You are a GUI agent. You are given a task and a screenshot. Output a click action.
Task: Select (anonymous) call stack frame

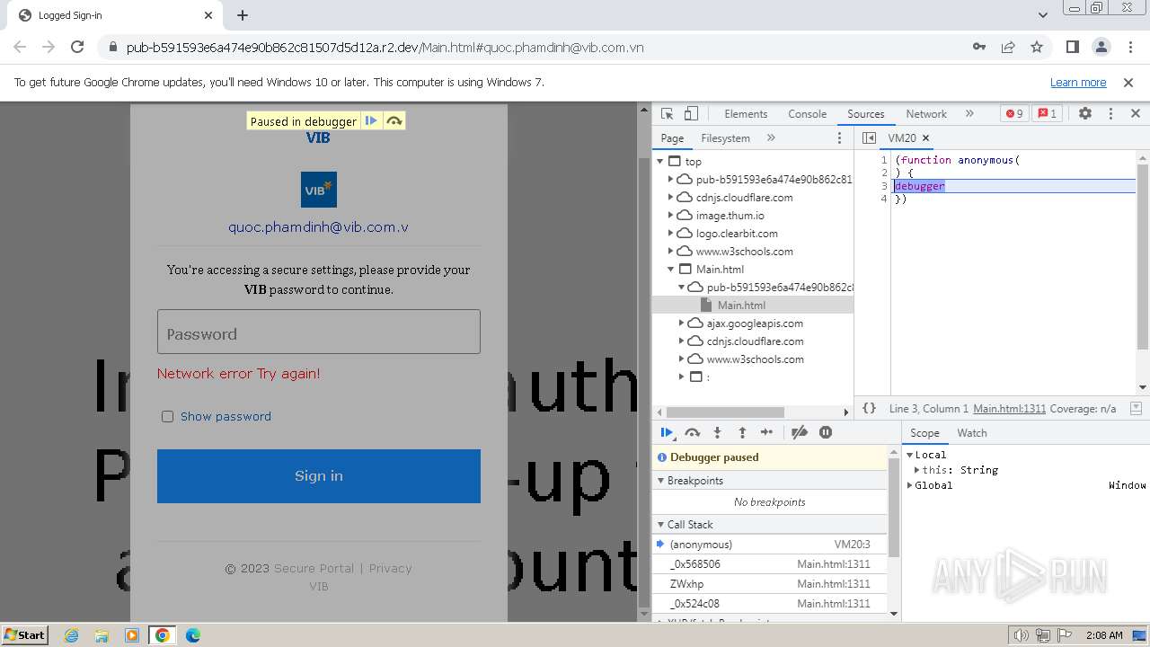770,545
